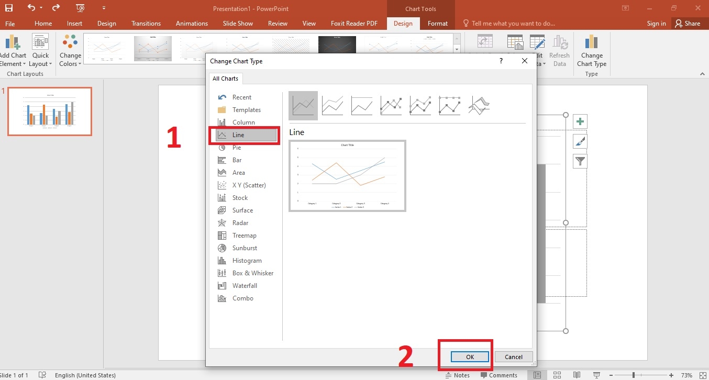Click the Save icon in title bar
Screen dimensions: 709x380
(9, 8)
